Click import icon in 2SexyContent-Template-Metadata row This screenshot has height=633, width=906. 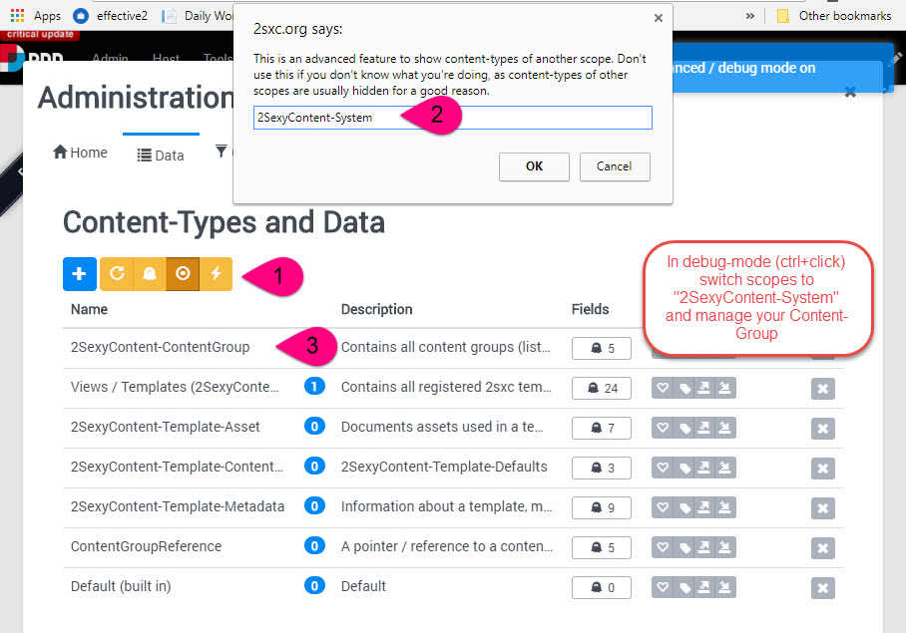tap(725, 507)
